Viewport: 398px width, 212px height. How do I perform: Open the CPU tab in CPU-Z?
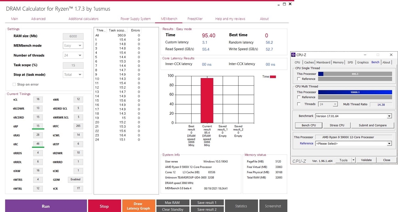297,62
